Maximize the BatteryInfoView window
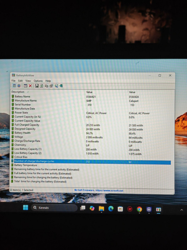This screenshot has height=250, width=187. [x=160, y=75]
